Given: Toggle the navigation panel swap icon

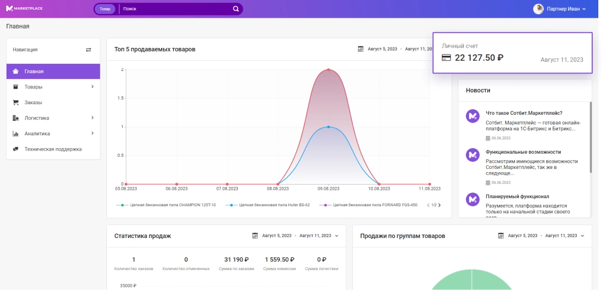Looking at the screenshot, I should click(x=88, y=50).
